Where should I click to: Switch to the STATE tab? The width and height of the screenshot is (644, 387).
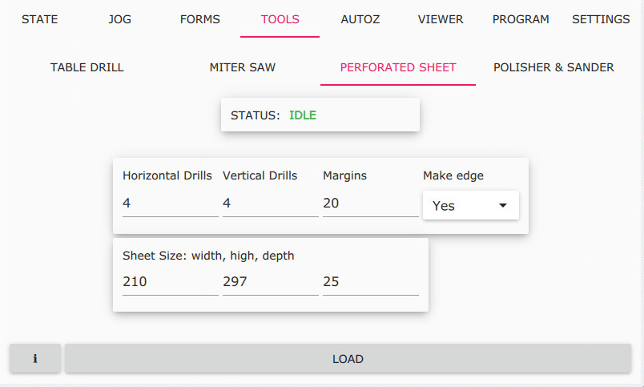point(39,19)
